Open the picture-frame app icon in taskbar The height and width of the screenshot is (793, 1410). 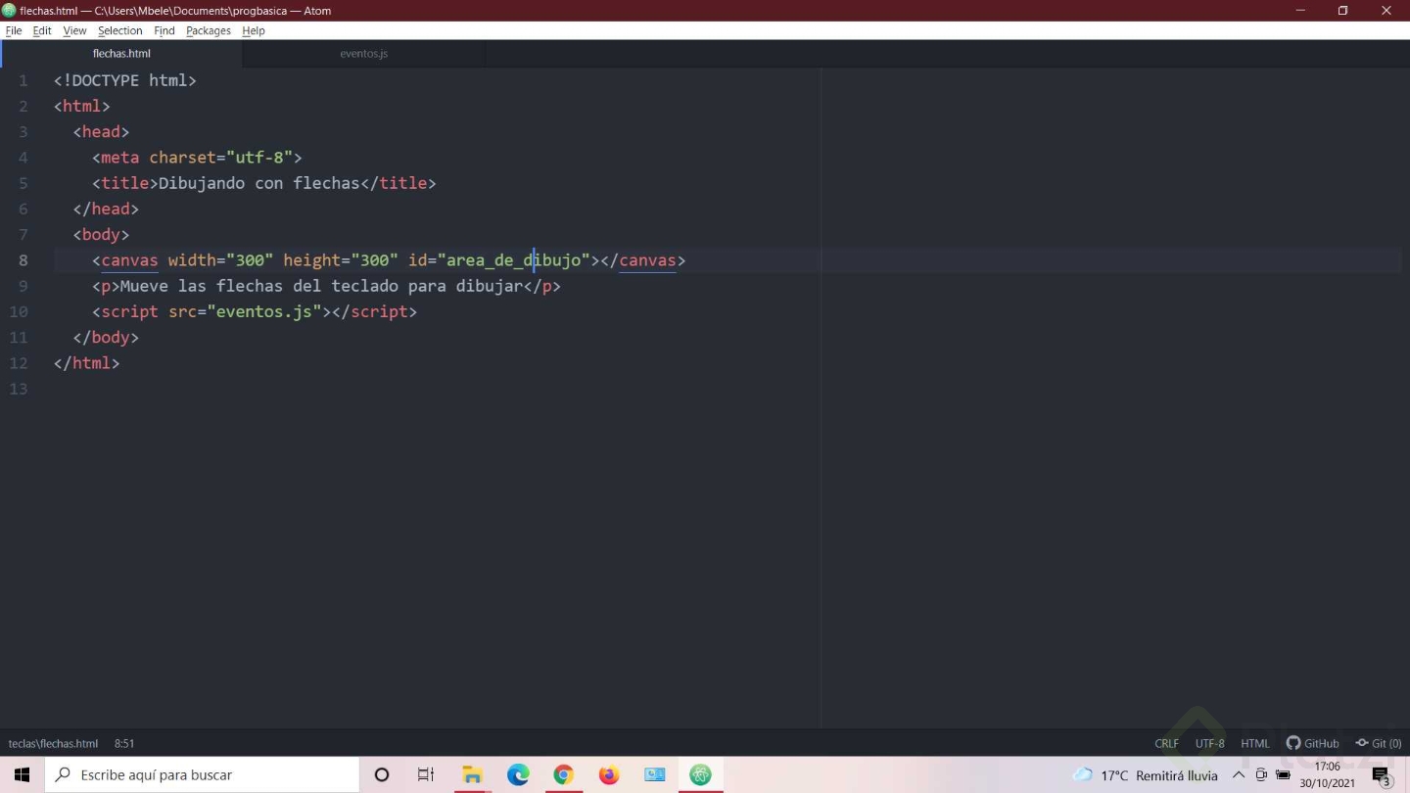(655, 774)
